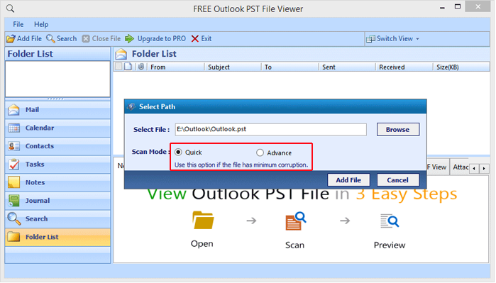Open the Contacts icon in sidebar
Viewport: 496px width, 283px height.
click(x=14, y=146)
